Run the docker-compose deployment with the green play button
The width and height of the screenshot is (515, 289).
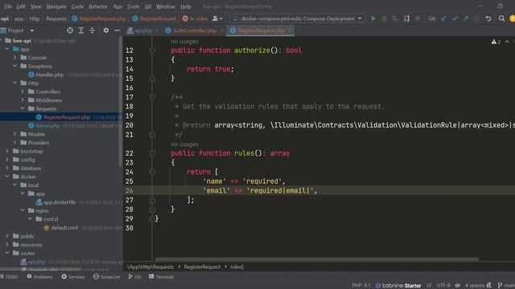pos(373,18)
